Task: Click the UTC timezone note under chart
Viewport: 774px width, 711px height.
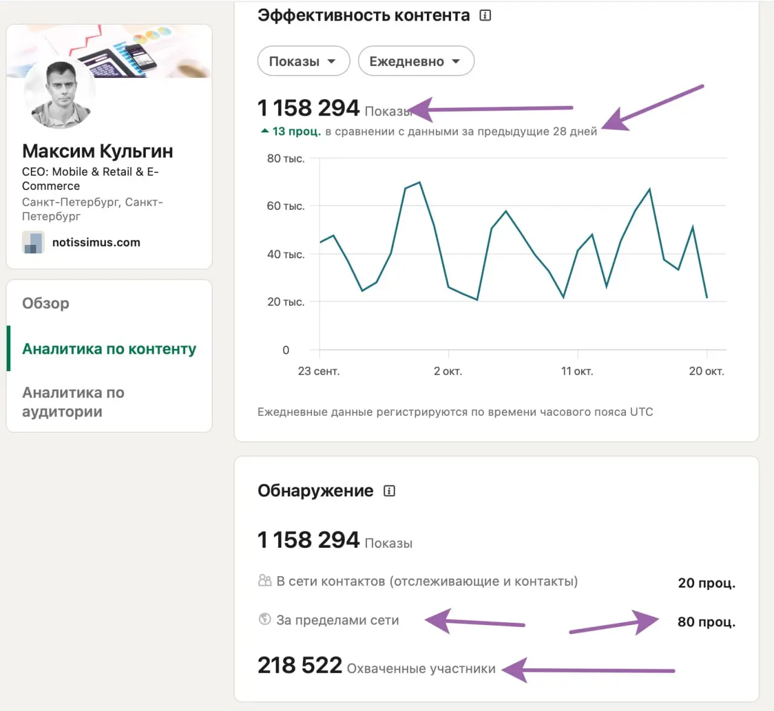Action: point(455,412)
